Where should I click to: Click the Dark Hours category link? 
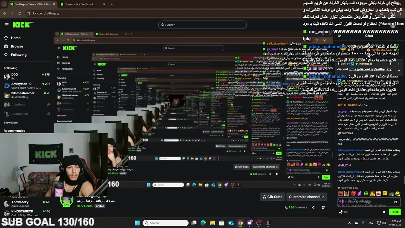(x=84, y=206)
